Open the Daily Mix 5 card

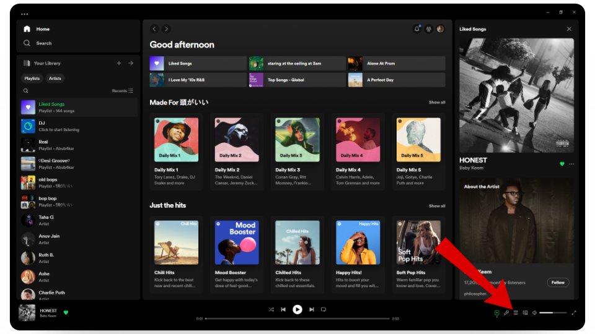418,152
